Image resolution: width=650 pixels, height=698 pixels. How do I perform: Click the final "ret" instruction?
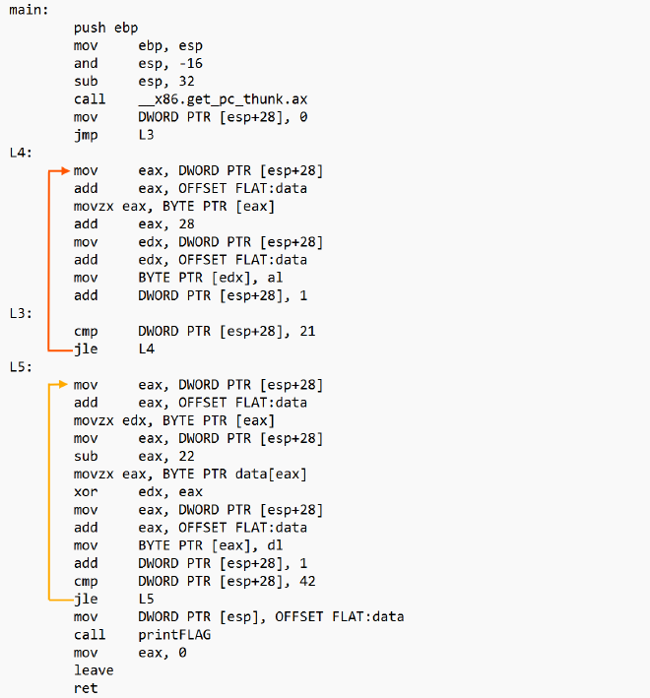click(x=86, y=688)
